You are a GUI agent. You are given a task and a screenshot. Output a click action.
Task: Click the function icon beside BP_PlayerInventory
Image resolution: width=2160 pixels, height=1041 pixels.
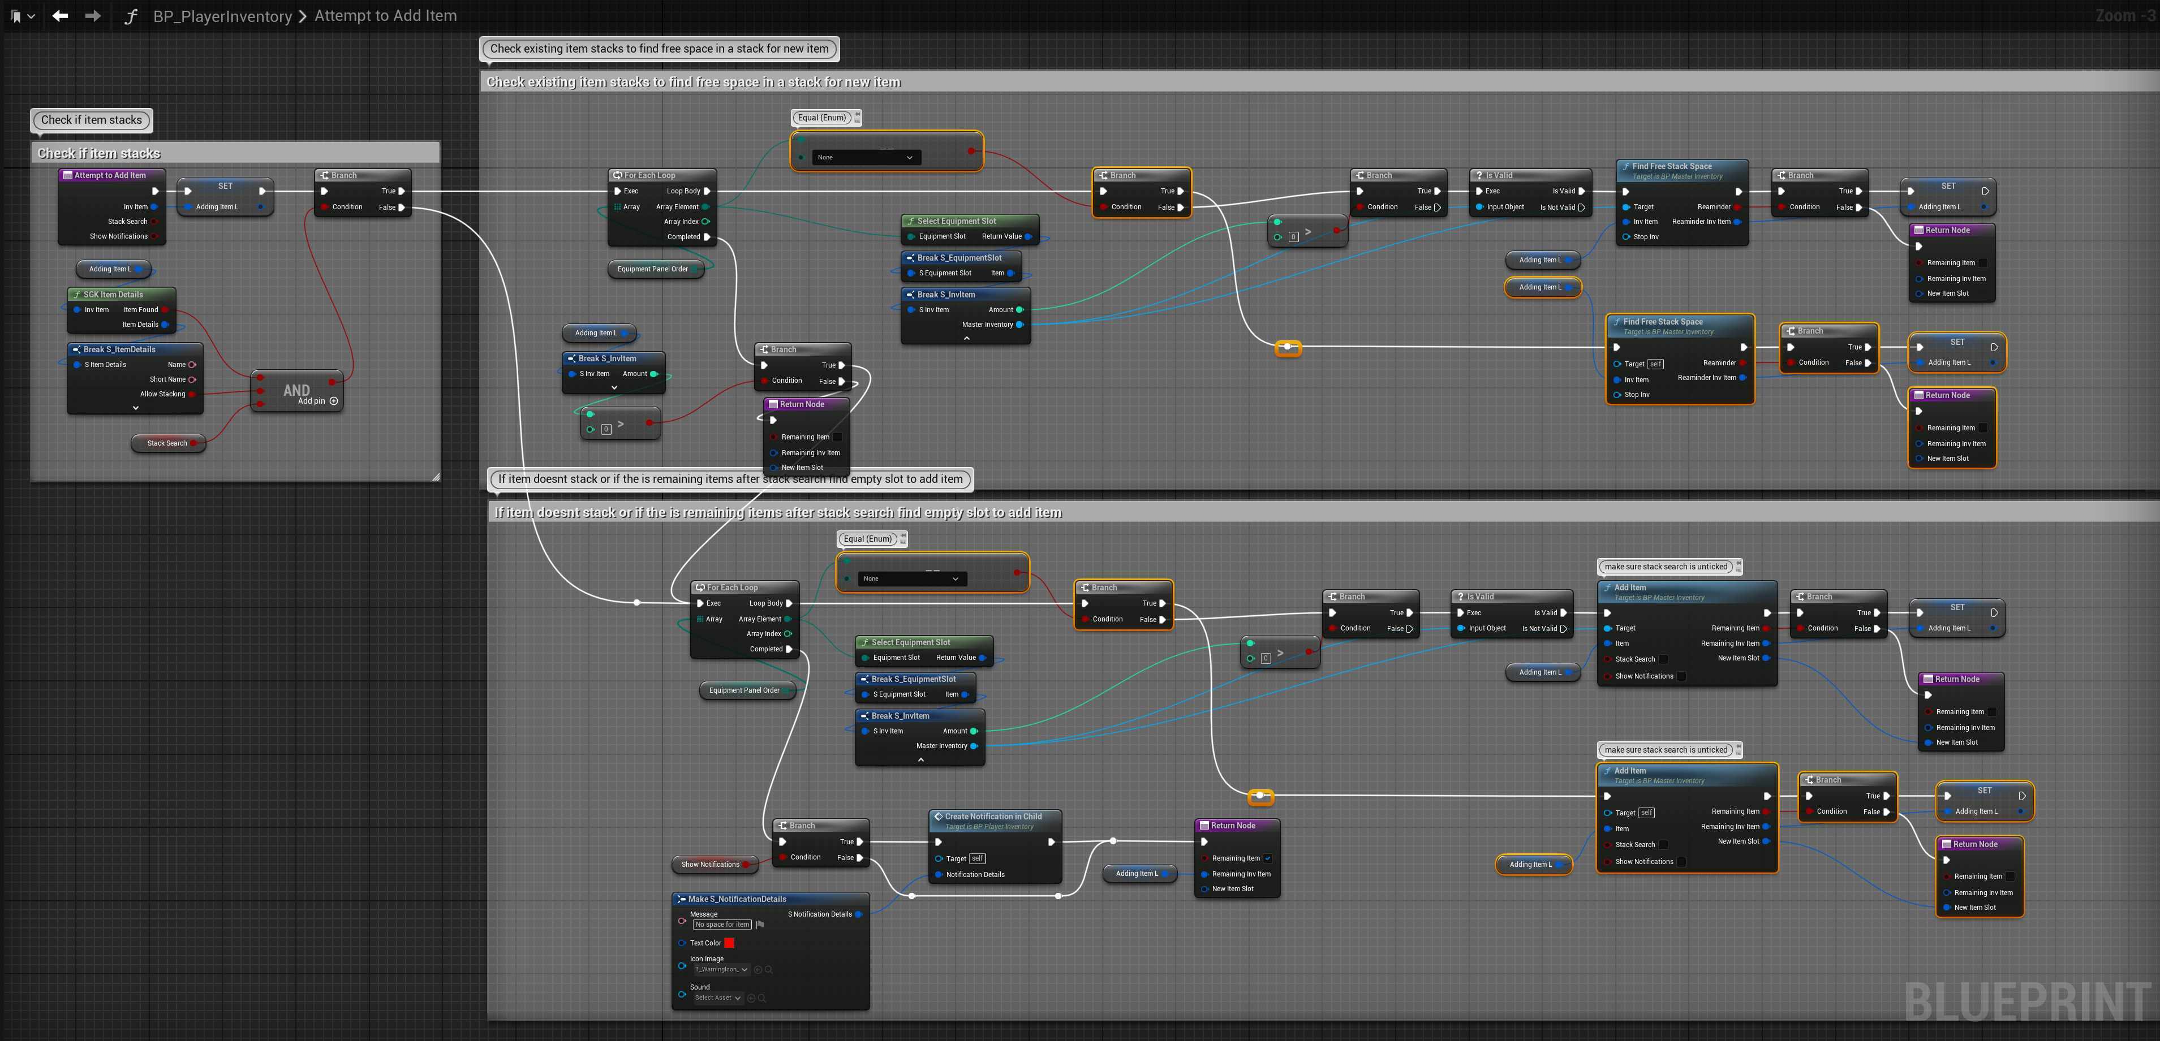tap(131, 16)
